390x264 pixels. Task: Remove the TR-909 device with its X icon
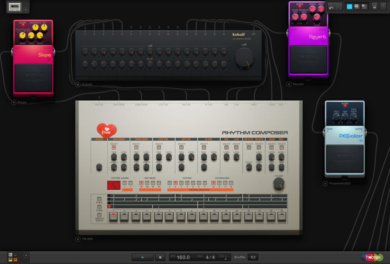[78, 239]
